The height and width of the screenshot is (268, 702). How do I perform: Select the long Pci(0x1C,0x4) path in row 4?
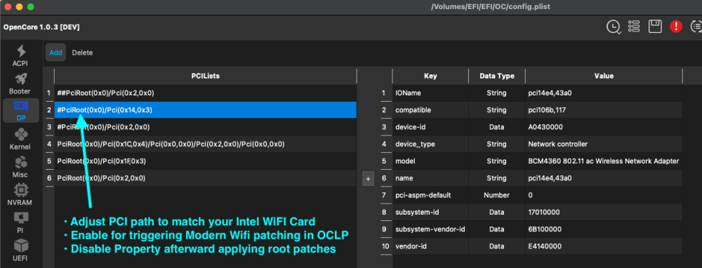pyautogui.click(x=206, y=144)
